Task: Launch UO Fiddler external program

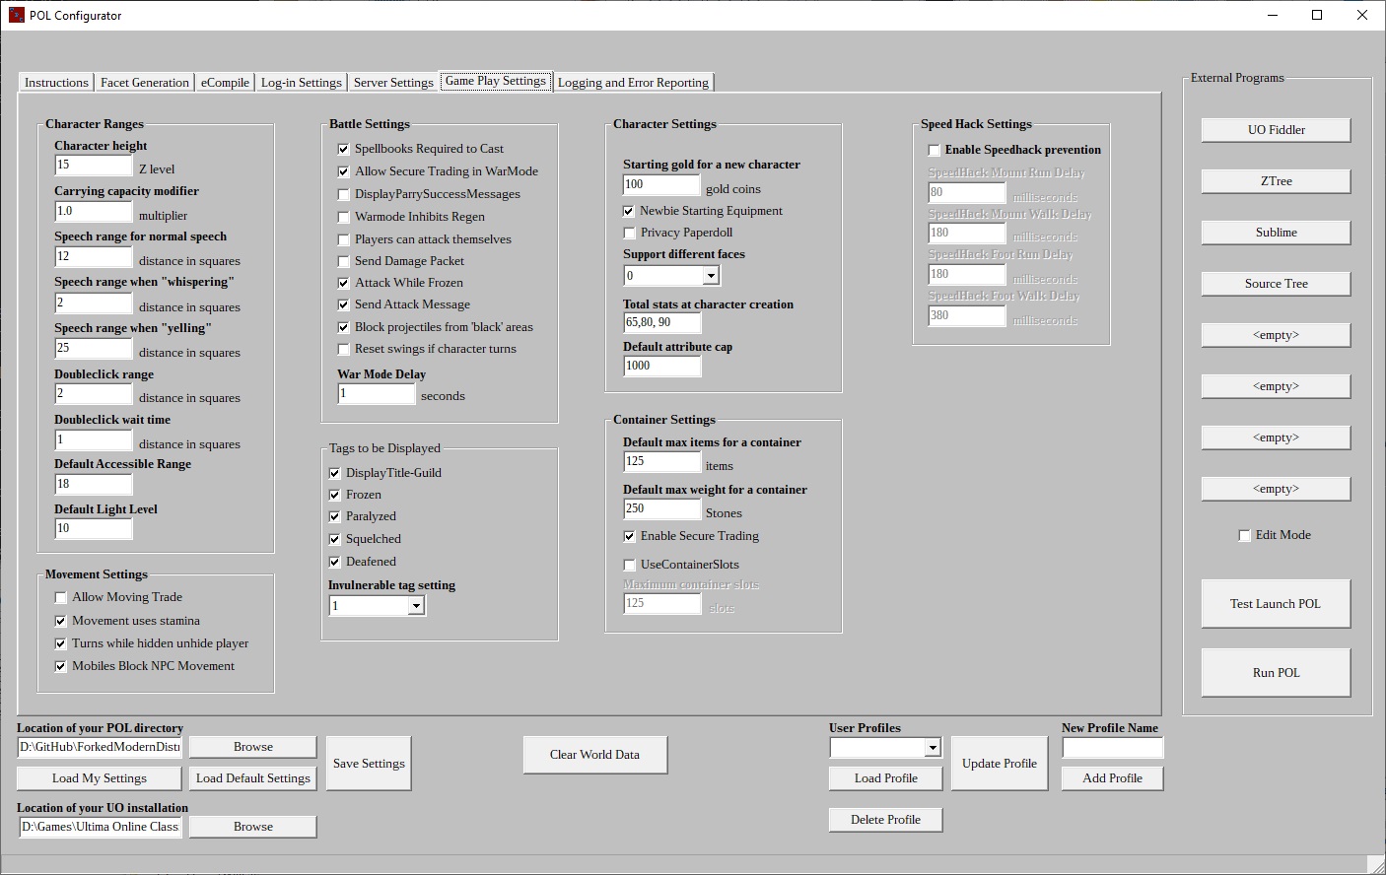Action: [1276, 130]
